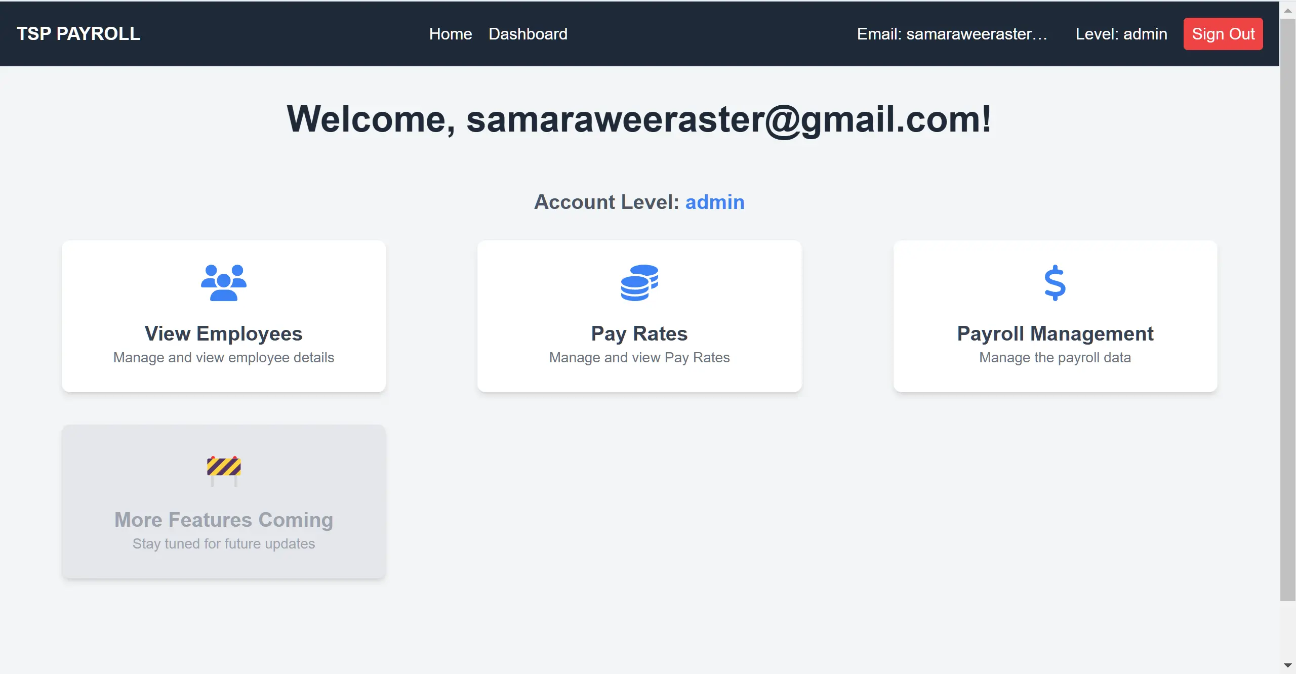1296x674 pixels.
Task: Click the stacked coins Pay Rates icon
Action: pos(639,282)
